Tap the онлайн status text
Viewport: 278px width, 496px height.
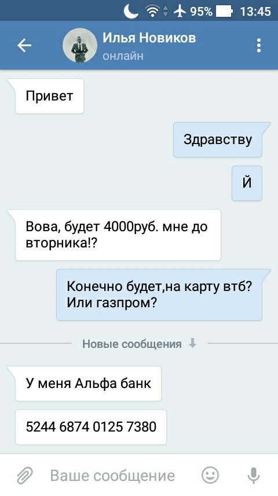[x=123, y=56]
